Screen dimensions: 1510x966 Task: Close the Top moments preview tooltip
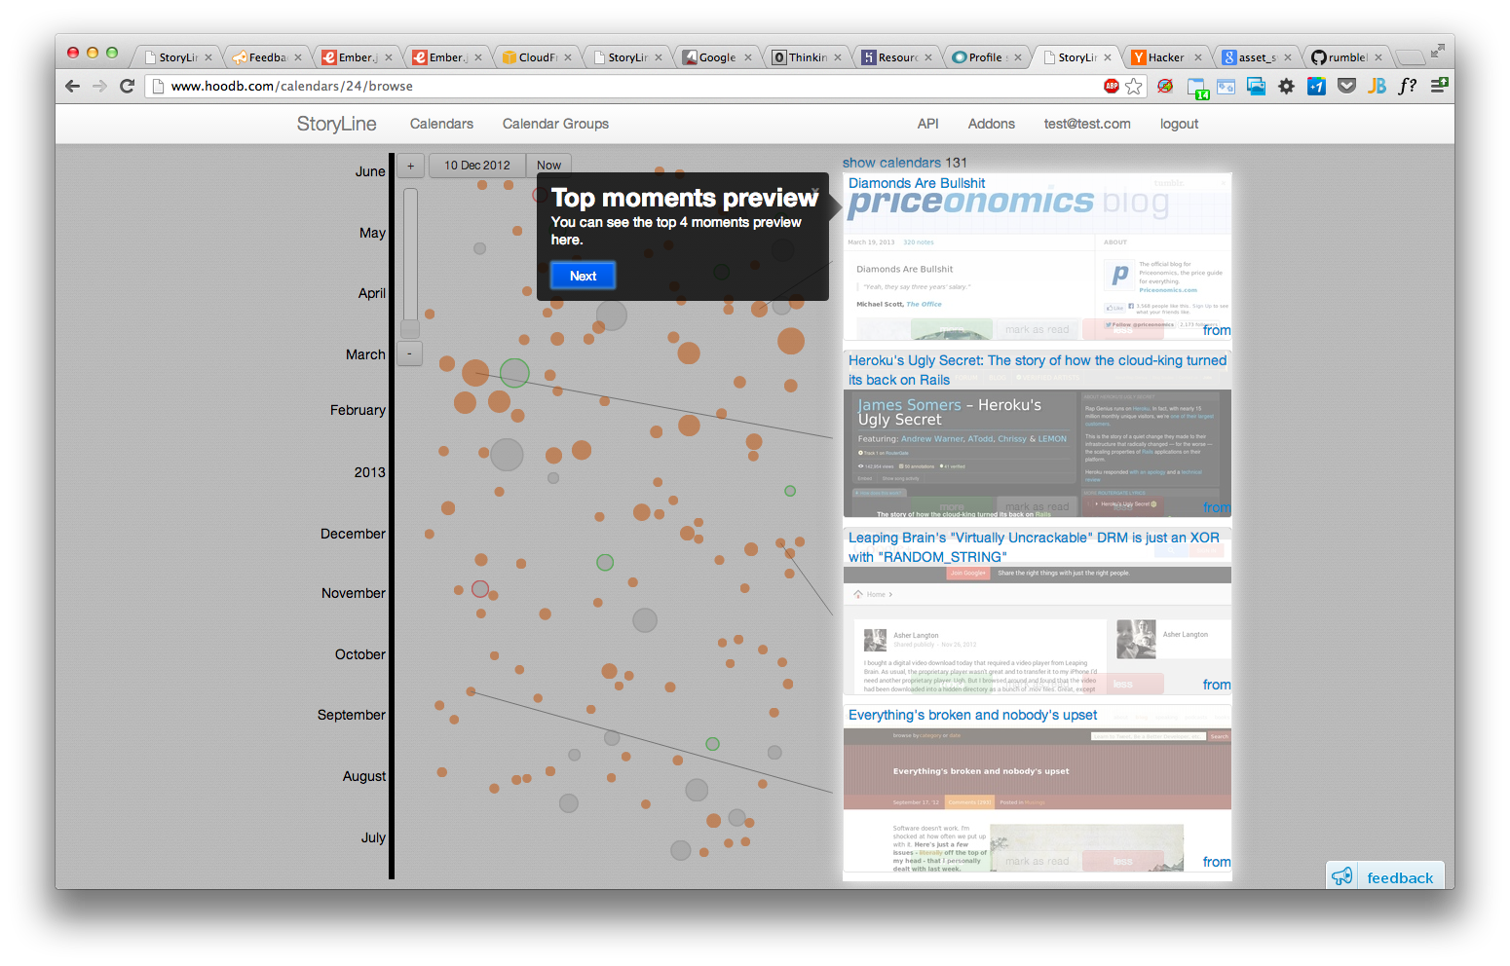pyautogui.click(x=815, y=191)
